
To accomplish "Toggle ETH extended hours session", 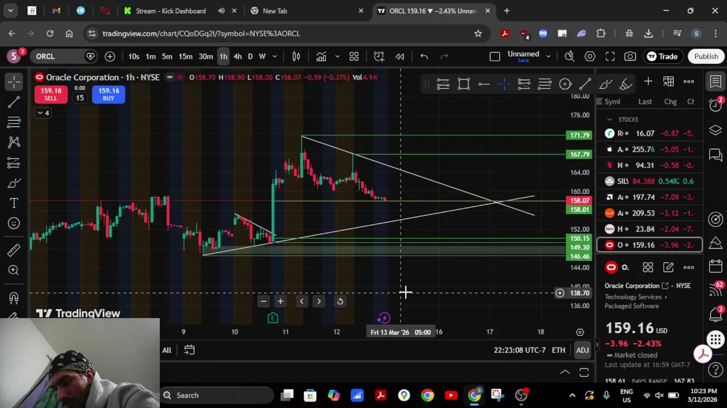I will pos(558,350).
